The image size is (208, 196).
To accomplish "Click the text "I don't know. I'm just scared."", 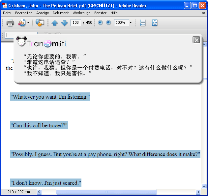I will 46,183.
